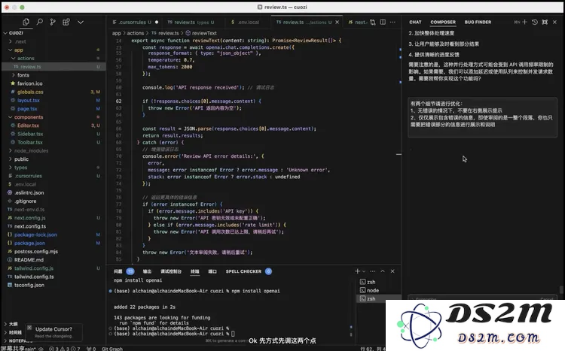The height and width of the screenshot is (351, 565).
Task: Expand the types folder
Action: [x=20, y=168]
